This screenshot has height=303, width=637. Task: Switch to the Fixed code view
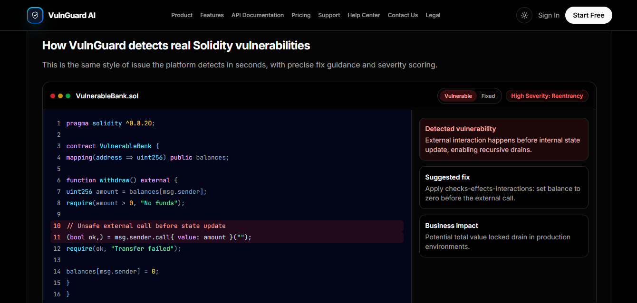pos(488,95)
